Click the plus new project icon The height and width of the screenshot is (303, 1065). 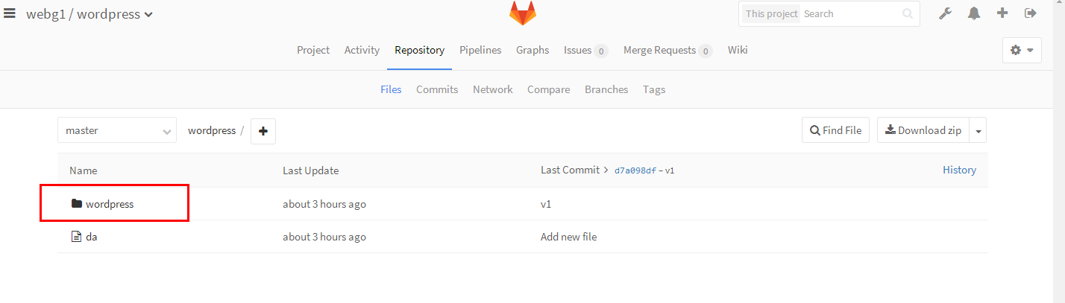(x=1002, y=13)
